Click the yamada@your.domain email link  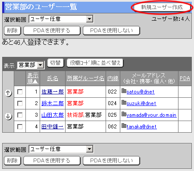click(152, 115)
